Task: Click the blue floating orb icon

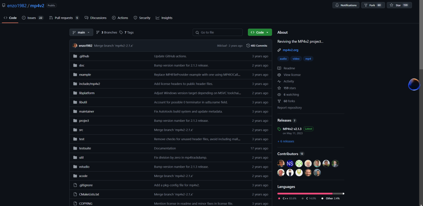Action: (x=414, y=84)
